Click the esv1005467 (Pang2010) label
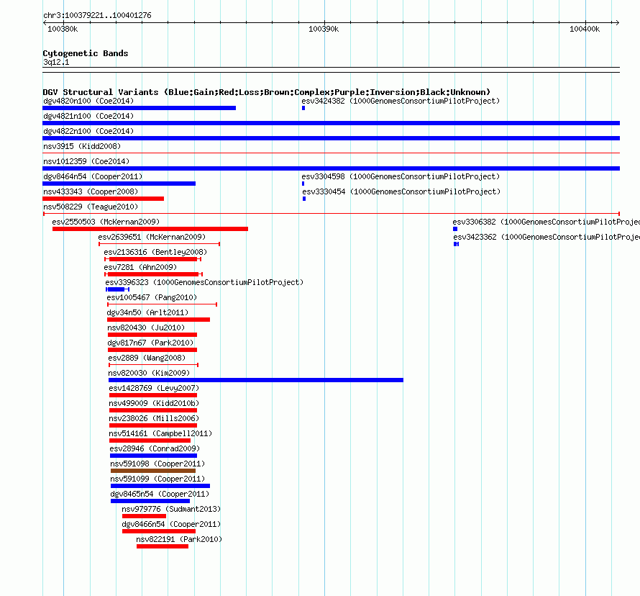Viewport: 640px width, 596px height. [x=152, y=297]
